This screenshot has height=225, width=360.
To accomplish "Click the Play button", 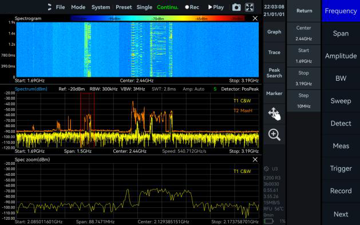I will pyautogui.click(x=216, y=7).
